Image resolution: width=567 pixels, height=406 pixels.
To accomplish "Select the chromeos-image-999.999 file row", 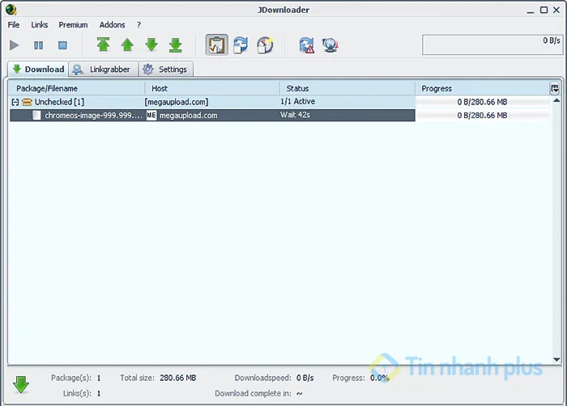I will tap(279, 115).
